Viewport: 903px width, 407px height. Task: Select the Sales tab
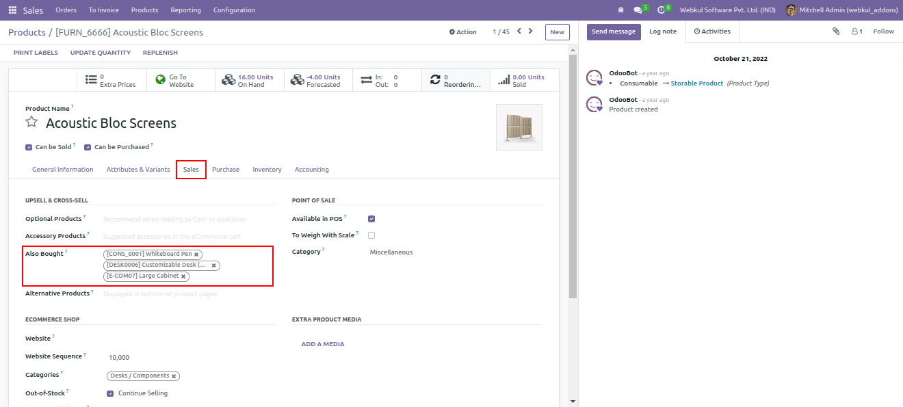191,170
